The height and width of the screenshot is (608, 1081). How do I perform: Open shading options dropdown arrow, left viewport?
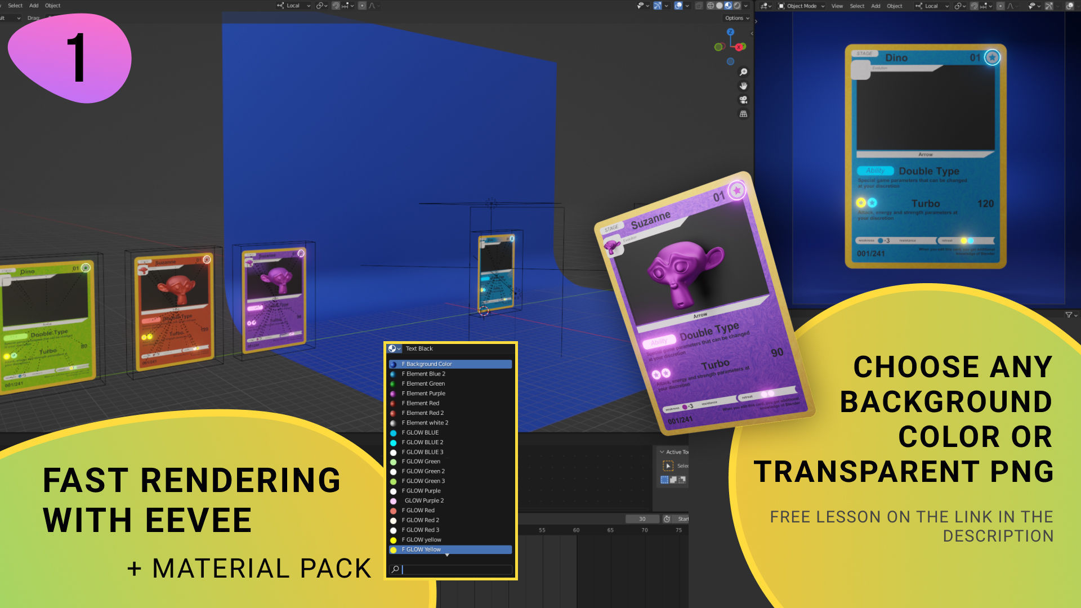[746, 6]
